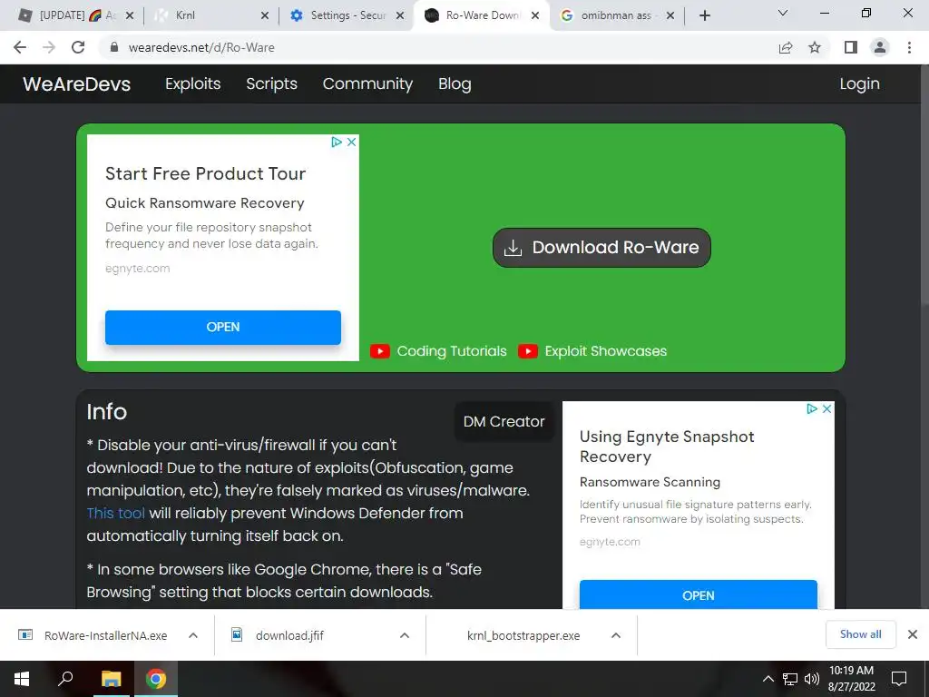Close the Settings tab
Screen dimensions: 929x697
pyautogui.click(x=400, y=15)
